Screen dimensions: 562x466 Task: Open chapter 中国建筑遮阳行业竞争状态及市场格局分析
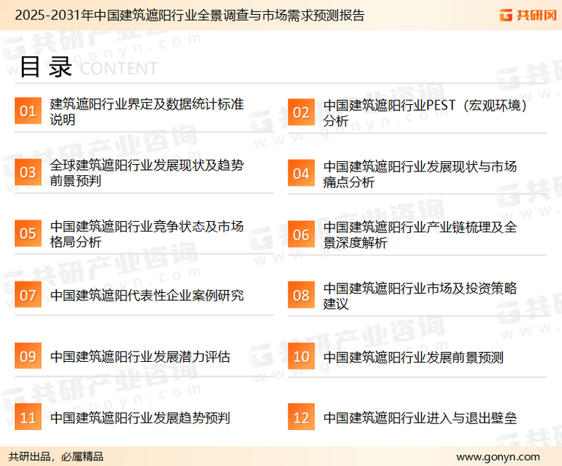(x=147, y=234)
